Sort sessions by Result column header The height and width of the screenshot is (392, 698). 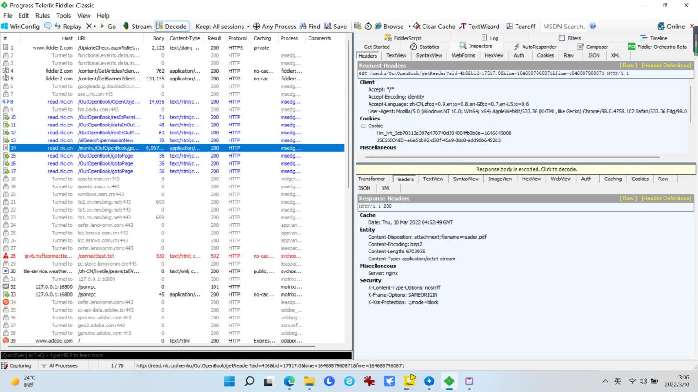click(x=215, y=38)
